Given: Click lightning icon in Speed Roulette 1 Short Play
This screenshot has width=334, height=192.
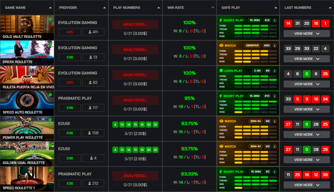Looking at the screenshot, I should 221,172.
